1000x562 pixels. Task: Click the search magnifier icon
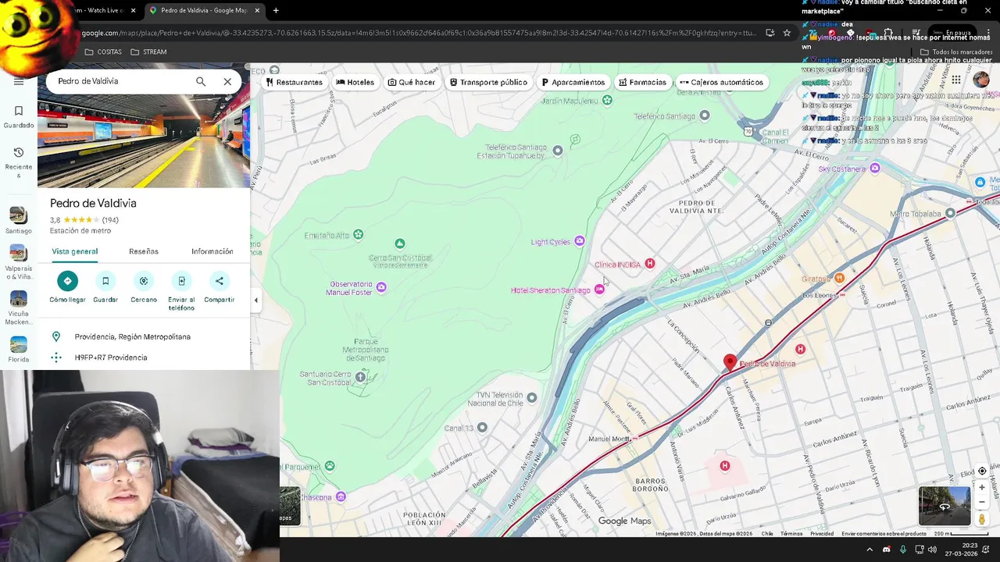[x=201, y=81]
